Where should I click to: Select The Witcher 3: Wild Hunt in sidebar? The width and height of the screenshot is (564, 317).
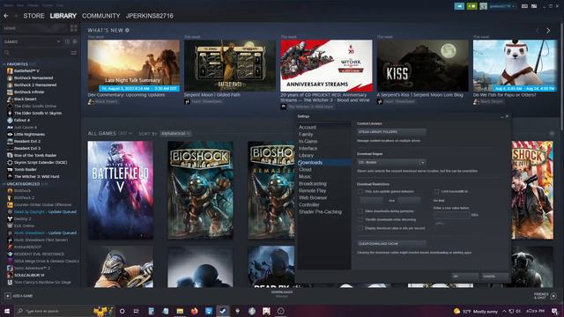[x=37, y=176]
